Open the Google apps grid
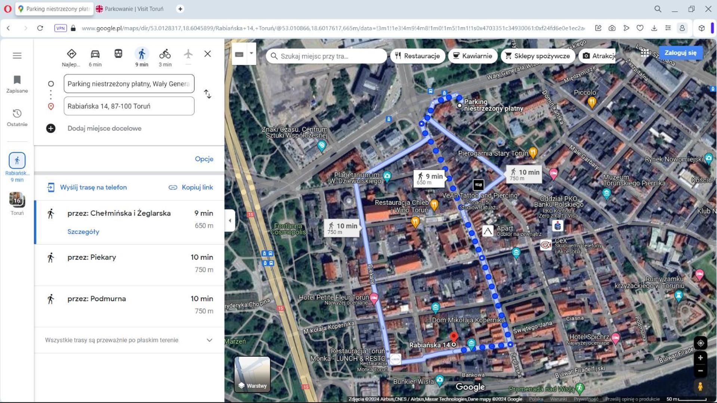 [645, 53]
